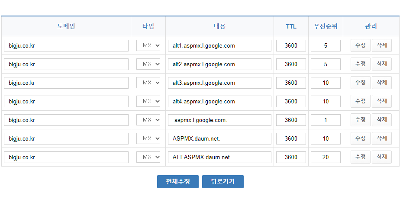The image size is (403, 199).
Task: Edit TTL field in ASPMX.daum.net. row
Action: [x=291, y=139]
